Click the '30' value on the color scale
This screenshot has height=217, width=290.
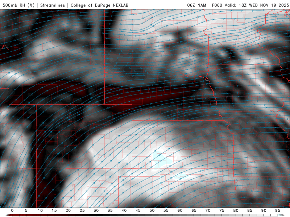tap(96, 210)
